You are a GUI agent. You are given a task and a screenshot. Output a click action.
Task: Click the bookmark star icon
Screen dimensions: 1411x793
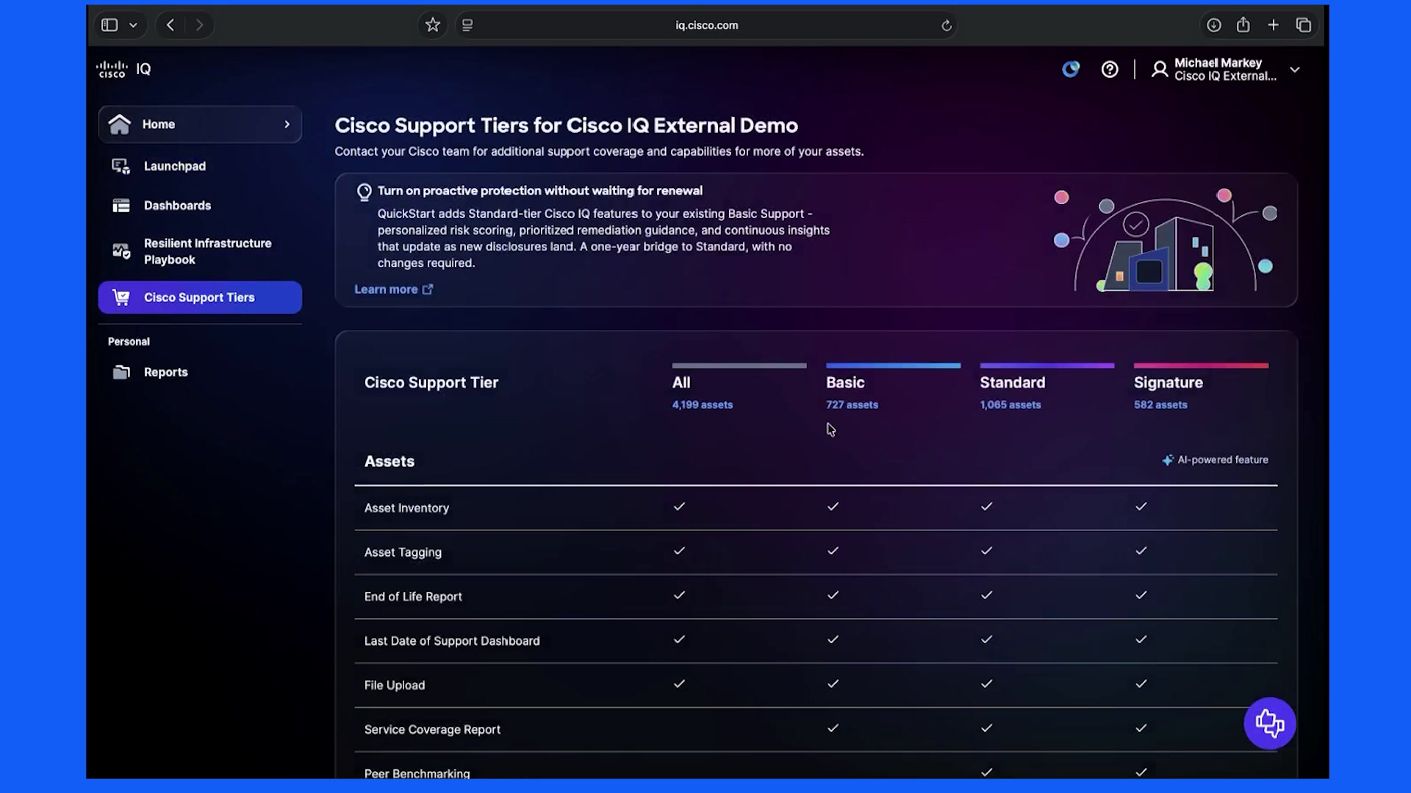click(x=433, y=25)
